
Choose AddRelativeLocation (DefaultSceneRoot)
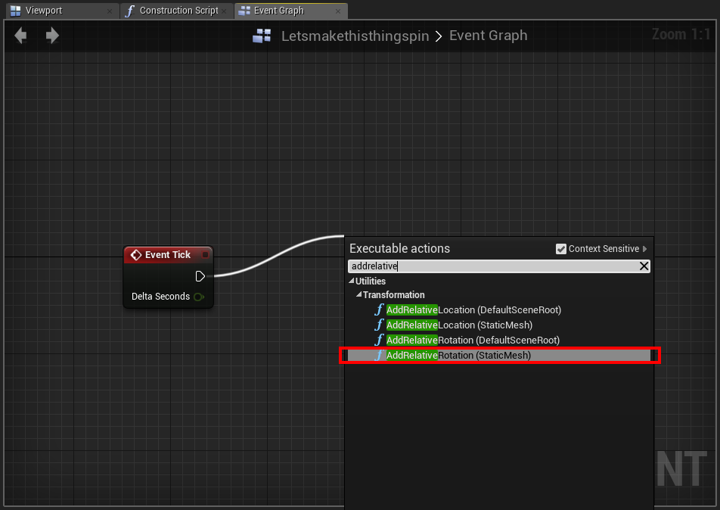499,310
